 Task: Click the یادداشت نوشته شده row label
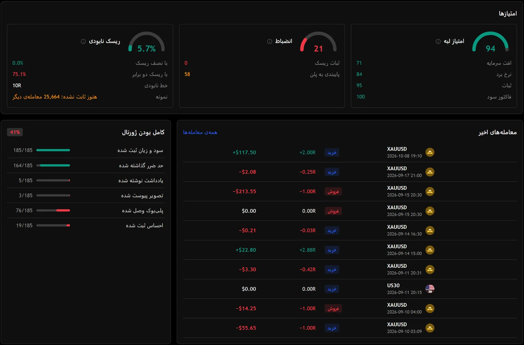[x=141, y=180]
